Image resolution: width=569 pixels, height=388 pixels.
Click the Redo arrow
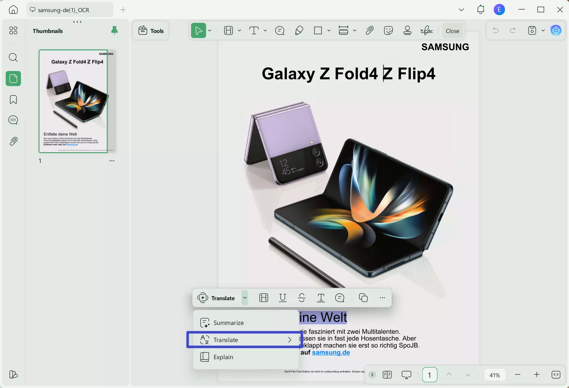[513, 30]
